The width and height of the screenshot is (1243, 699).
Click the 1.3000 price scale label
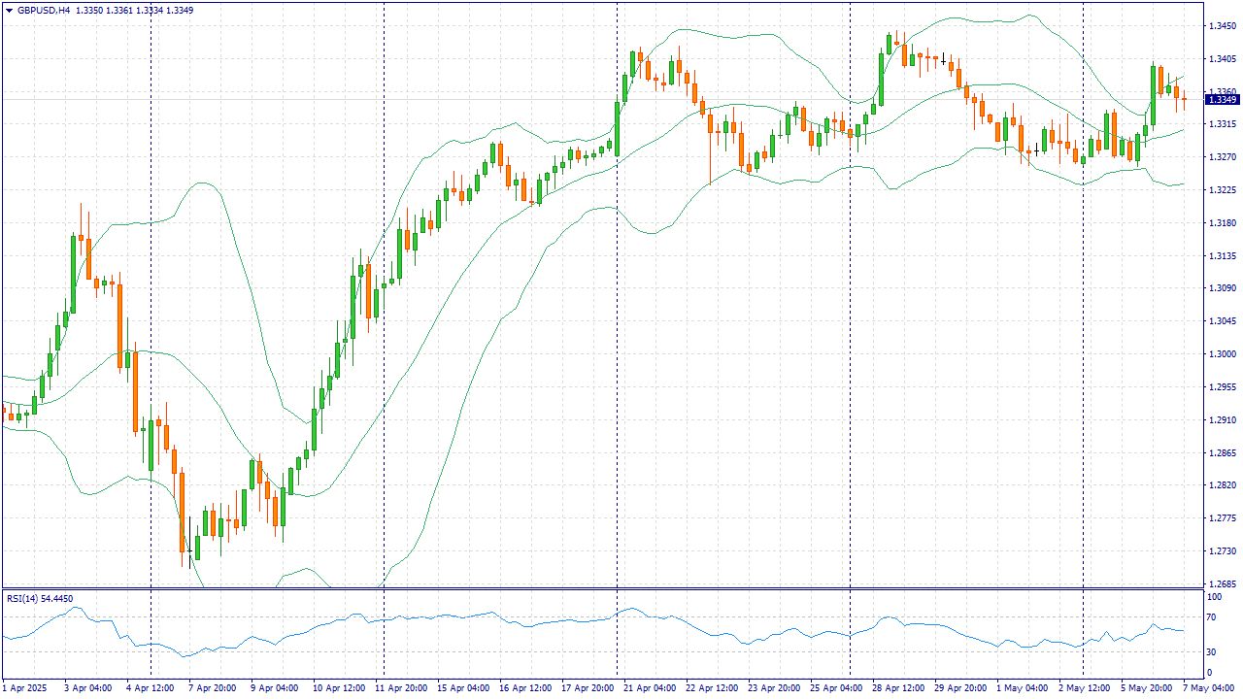(x=1221, y=354)
